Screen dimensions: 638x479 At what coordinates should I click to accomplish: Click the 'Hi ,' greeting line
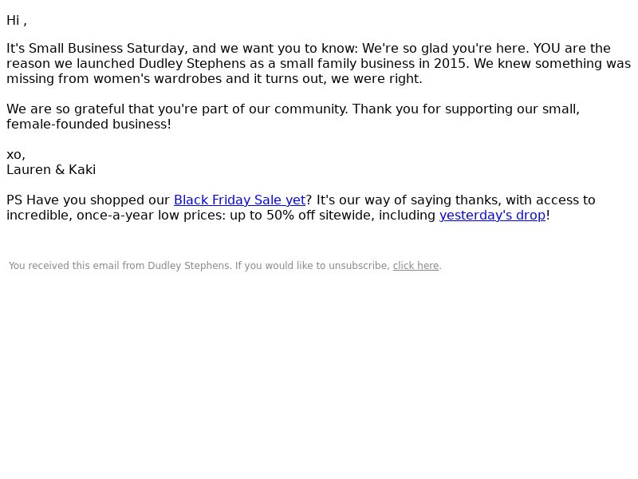17,21
